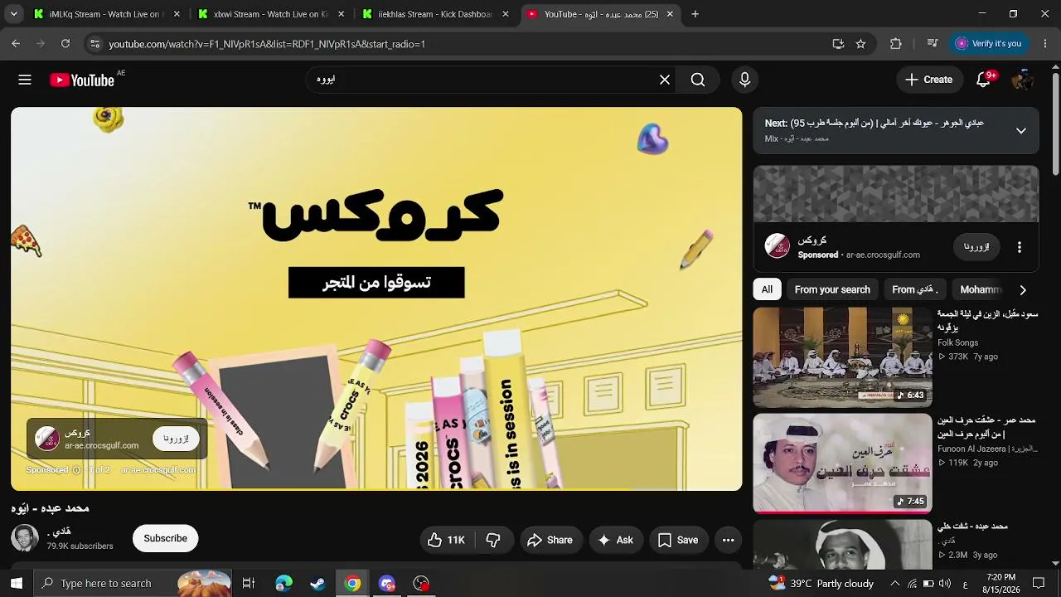Visit site from the in-video ad overlay
This screenshot has width=1061, height=597.
176,439
